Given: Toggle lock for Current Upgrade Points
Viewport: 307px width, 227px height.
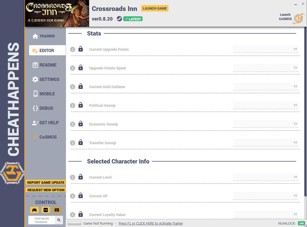Looking at the screenshot, I should coord(80,49).
